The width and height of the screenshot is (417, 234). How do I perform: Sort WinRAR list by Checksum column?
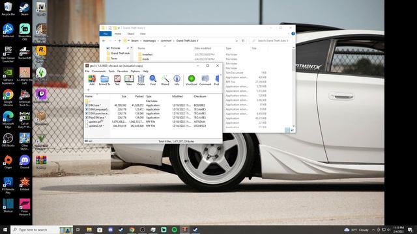pos(200,96)
